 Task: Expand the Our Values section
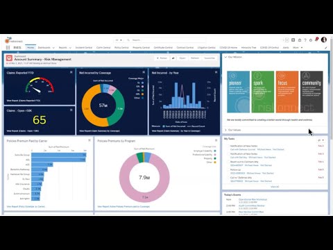click(225, 130)
